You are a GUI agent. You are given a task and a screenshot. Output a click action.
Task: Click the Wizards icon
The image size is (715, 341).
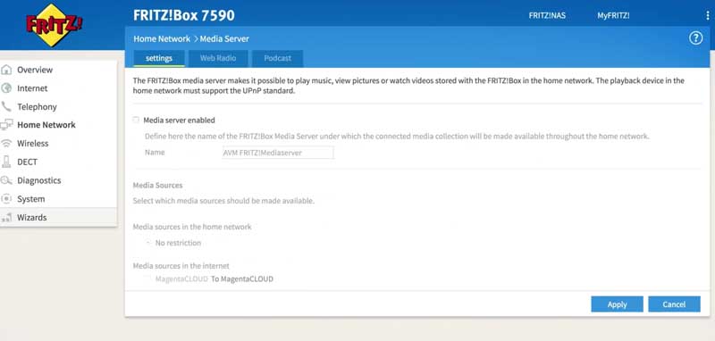pyautogui.click(x=6, y=218)
